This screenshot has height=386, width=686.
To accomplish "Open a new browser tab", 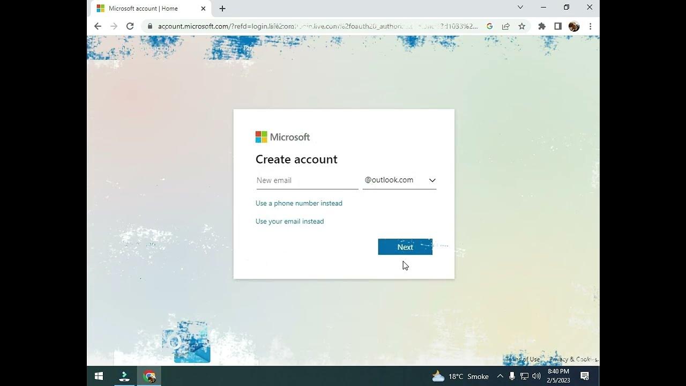I will pos(222,9).
